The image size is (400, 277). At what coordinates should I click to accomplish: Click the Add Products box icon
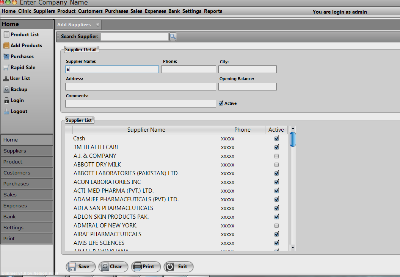click(6, 45)
